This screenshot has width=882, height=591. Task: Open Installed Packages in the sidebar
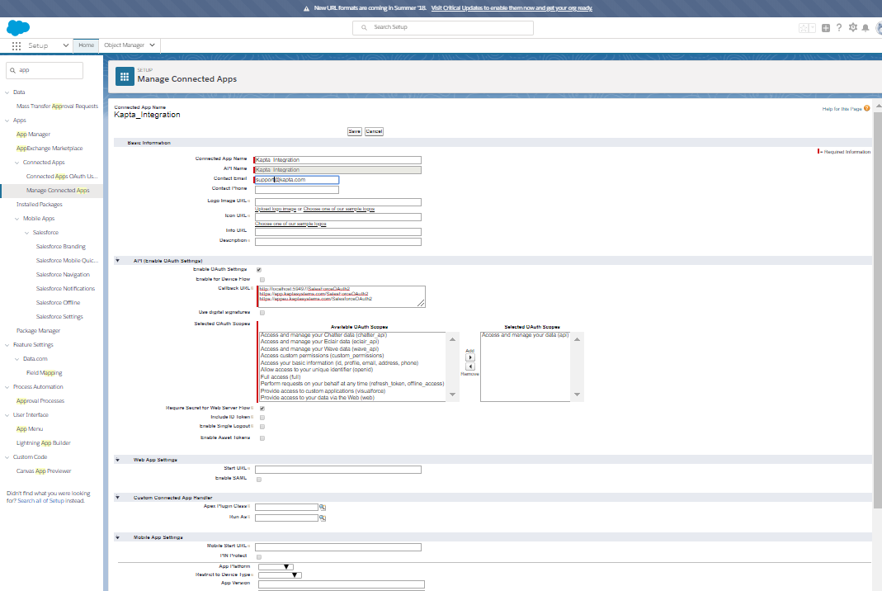(x=40, y=205)
